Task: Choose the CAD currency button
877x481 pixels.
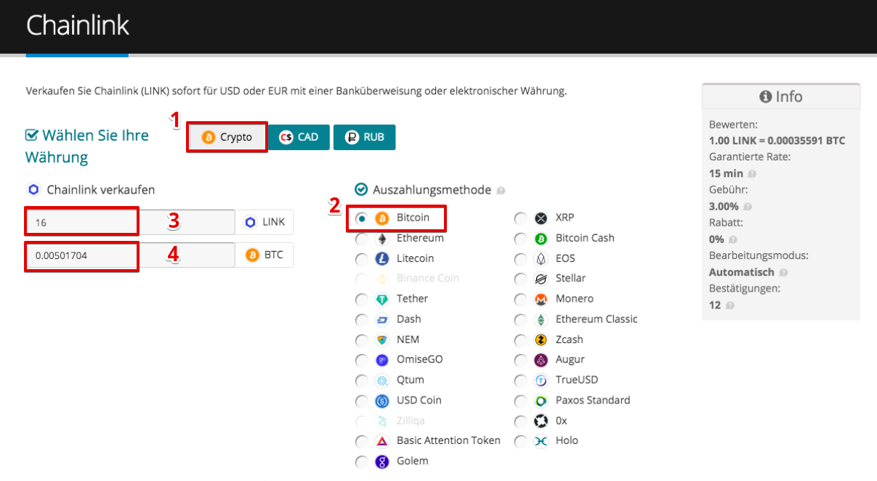Action: coord(299,137)
